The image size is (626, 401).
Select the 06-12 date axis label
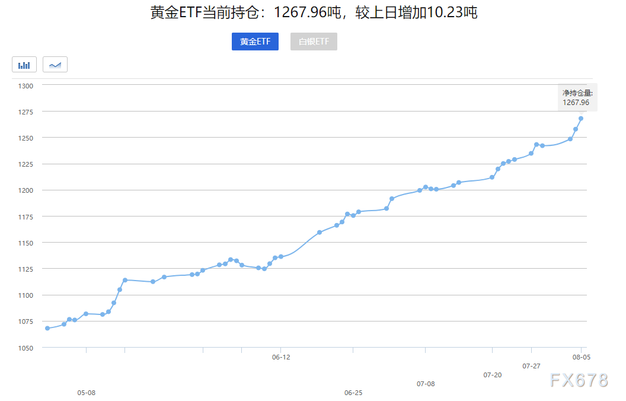(281, 357)
